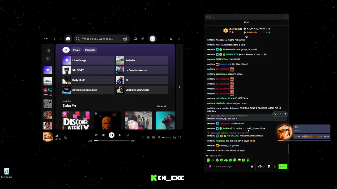This screenshot has height=189, width=337.
Task: Open the miniplayer icon
Action: point(175,137)
